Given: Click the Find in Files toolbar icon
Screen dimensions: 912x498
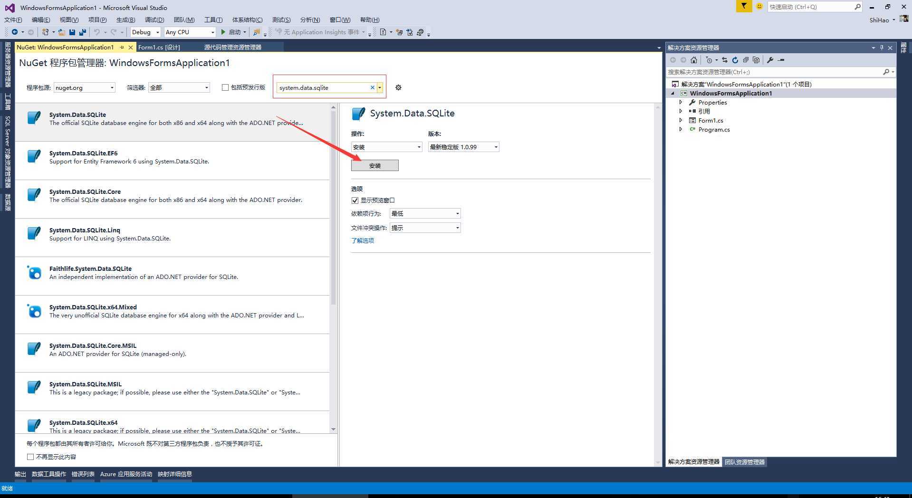Looking at the screenshot, I should pyautogui.click(x=257, y=32).
